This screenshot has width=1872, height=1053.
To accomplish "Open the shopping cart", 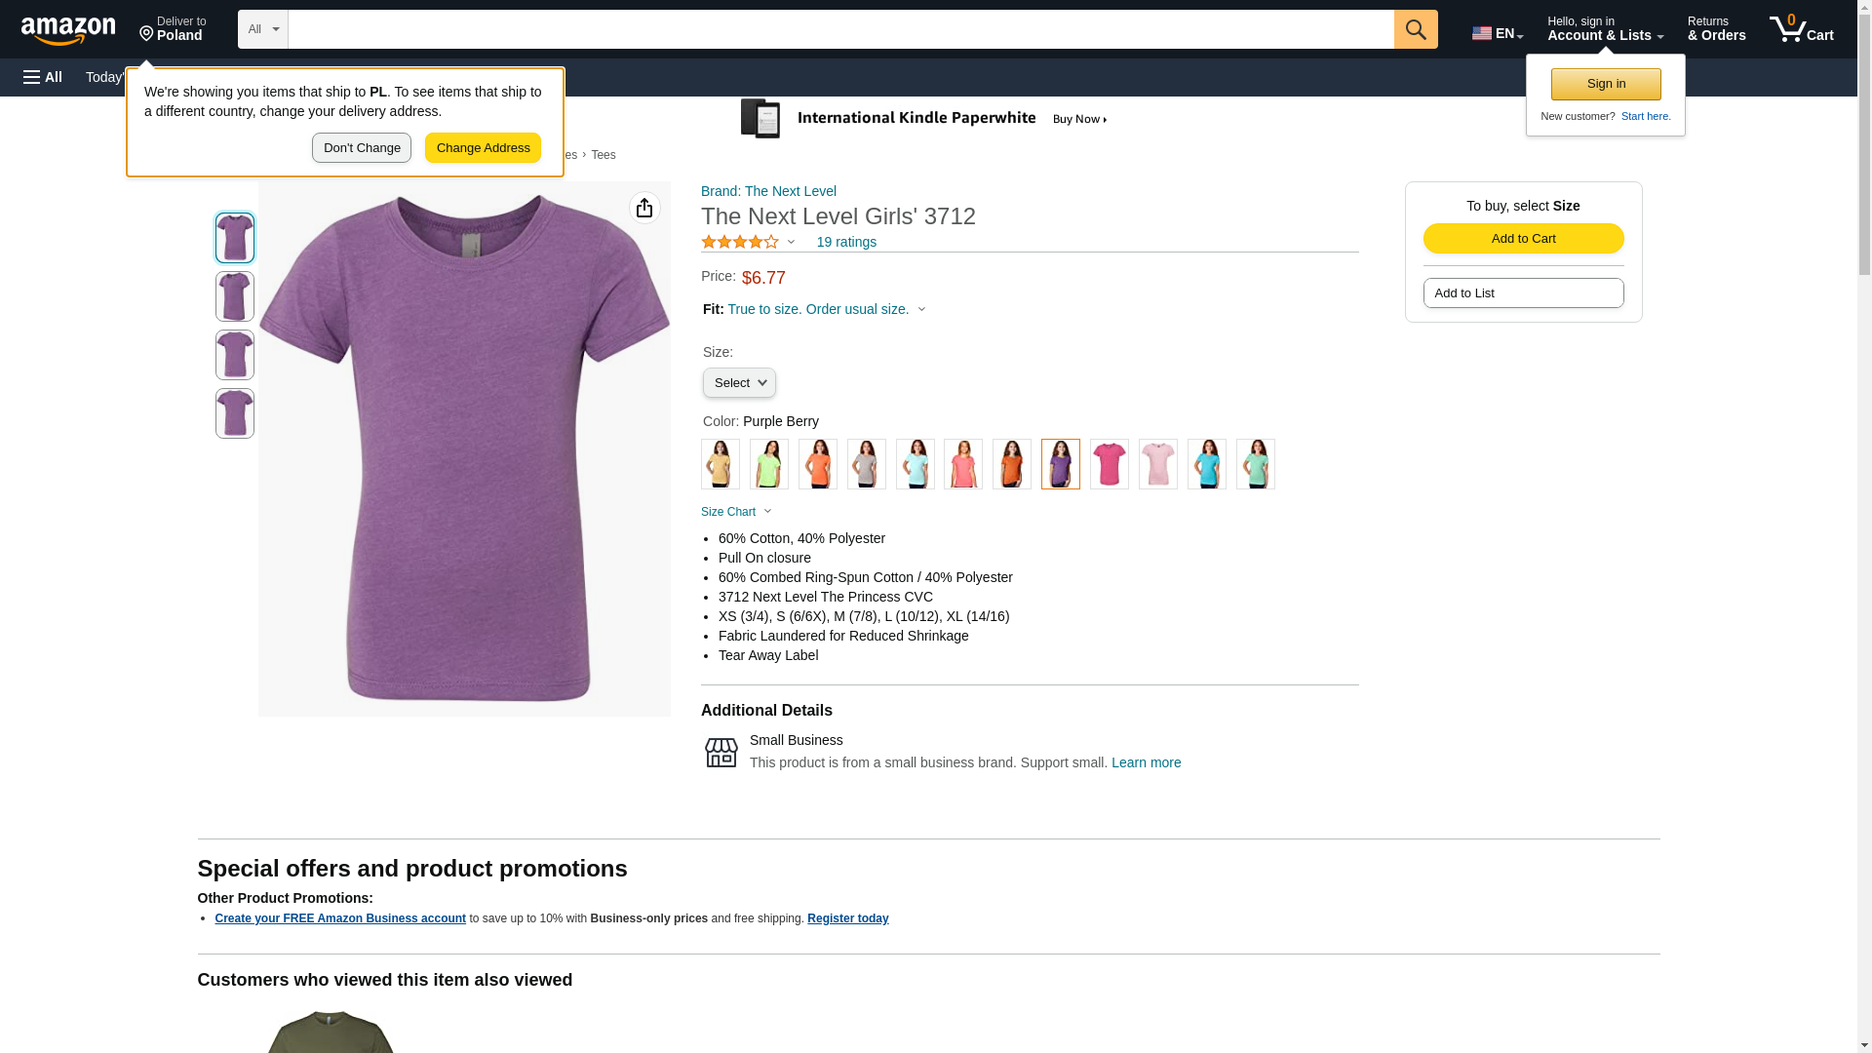I will click(x=1801, y=29).
